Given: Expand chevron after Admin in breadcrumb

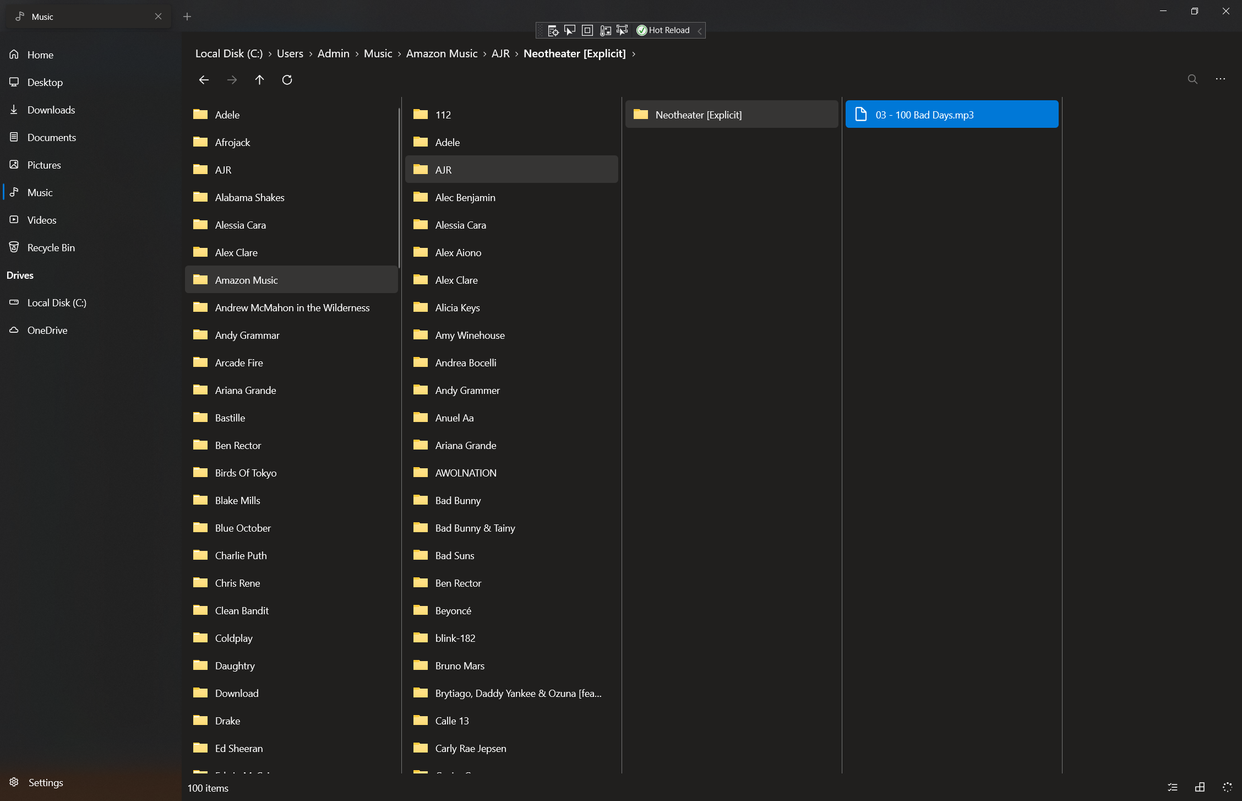Looking at the screenshot, I should (357, 54).
